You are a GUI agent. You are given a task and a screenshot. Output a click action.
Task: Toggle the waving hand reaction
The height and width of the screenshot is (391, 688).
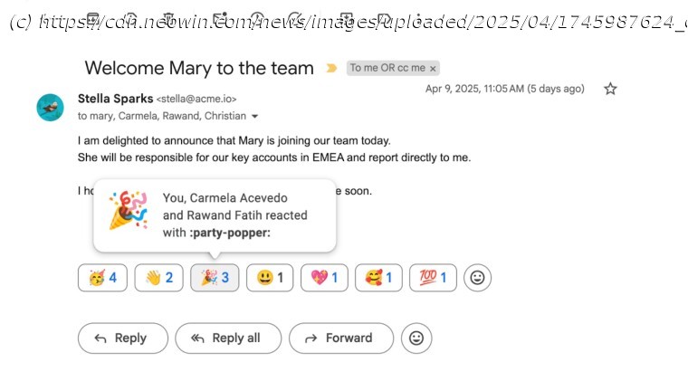click(x=158, y=278)
